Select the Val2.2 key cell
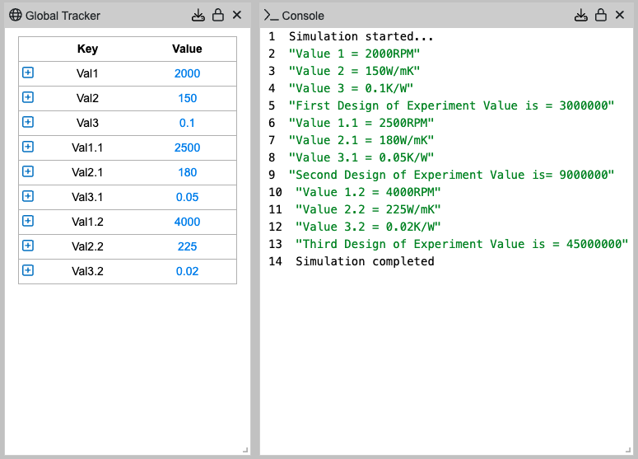This screenshot has width=638, height=459. pyautogui.click(x=87, y=246)
